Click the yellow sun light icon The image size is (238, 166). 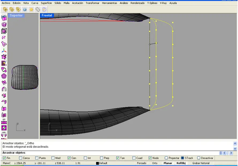(x=31, y=10)
